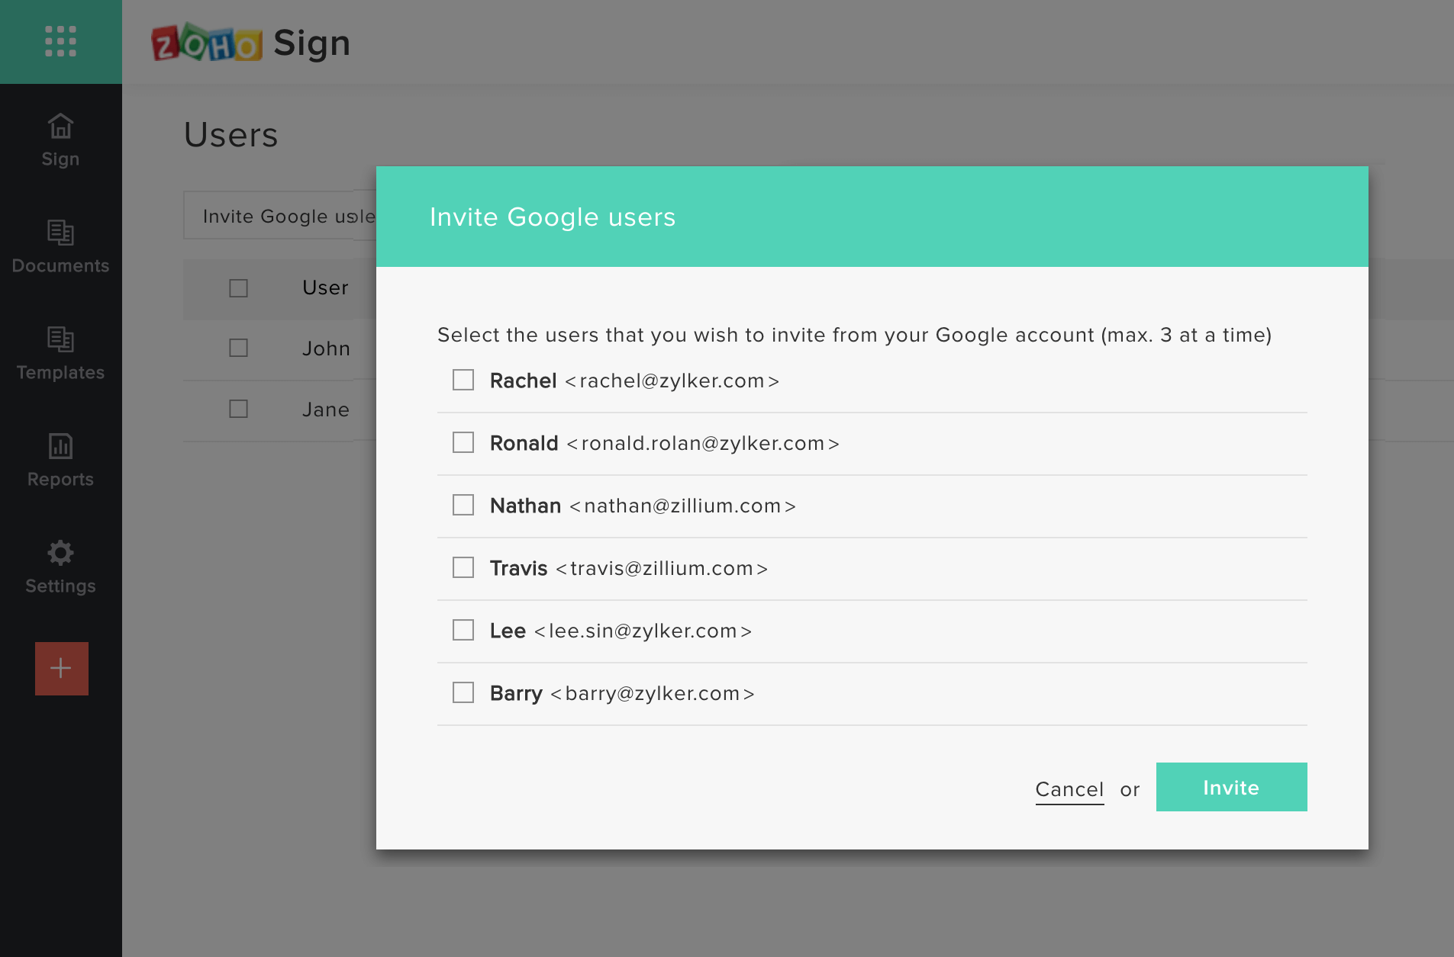1454x957 pixels.
Task: Open the Templates section
Action: [60, 353]
